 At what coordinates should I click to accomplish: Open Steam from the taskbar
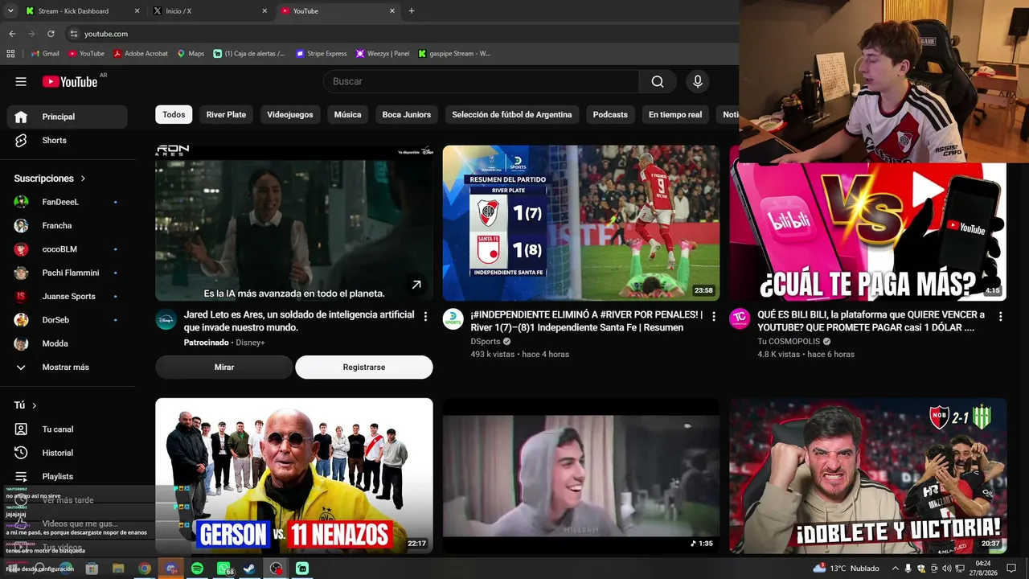(250, 569)
